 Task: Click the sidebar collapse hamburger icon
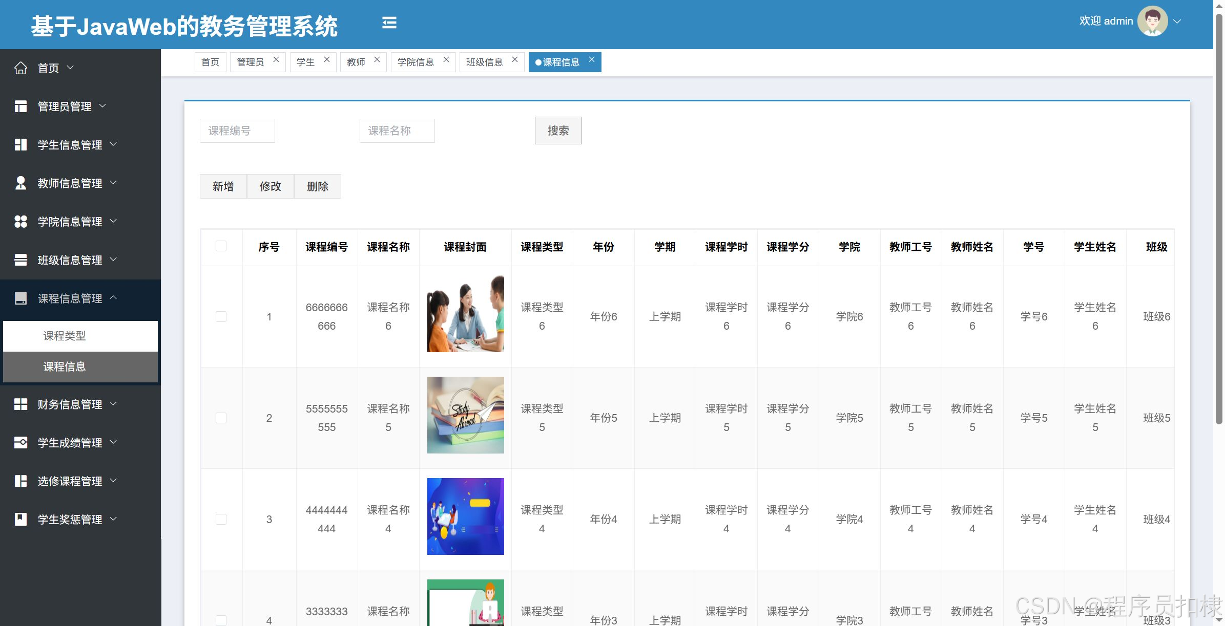point(389,23)
